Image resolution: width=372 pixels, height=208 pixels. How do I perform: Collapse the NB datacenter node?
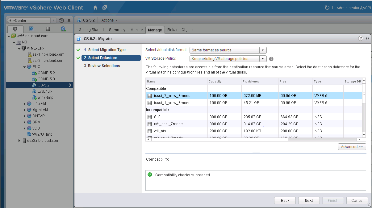[x=14, y=42]
